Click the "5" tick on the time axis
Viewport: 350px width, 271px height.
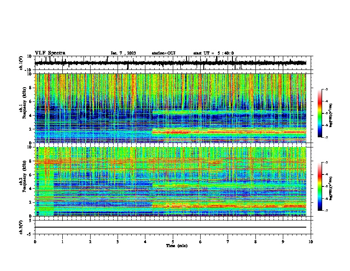point(173,242)
